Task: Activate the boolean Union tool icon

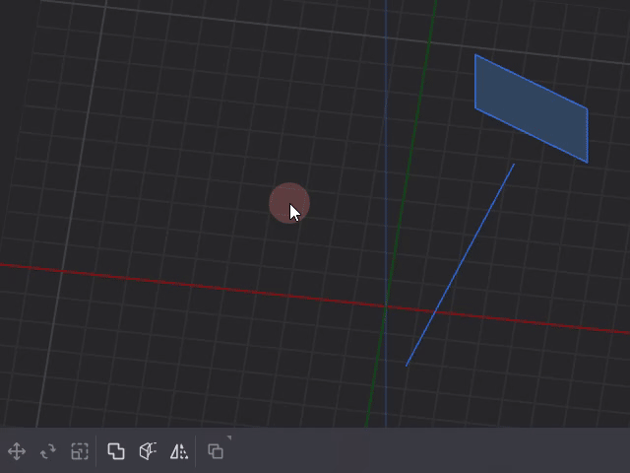Action: tap(116, 451)
